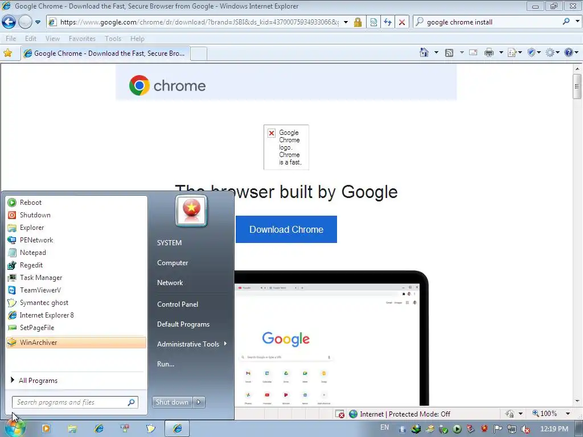The width and height of the screenshot is (583, 437).
Task: Launch WinArchiver from the Start menu
Action: click(x=76, y=342)
